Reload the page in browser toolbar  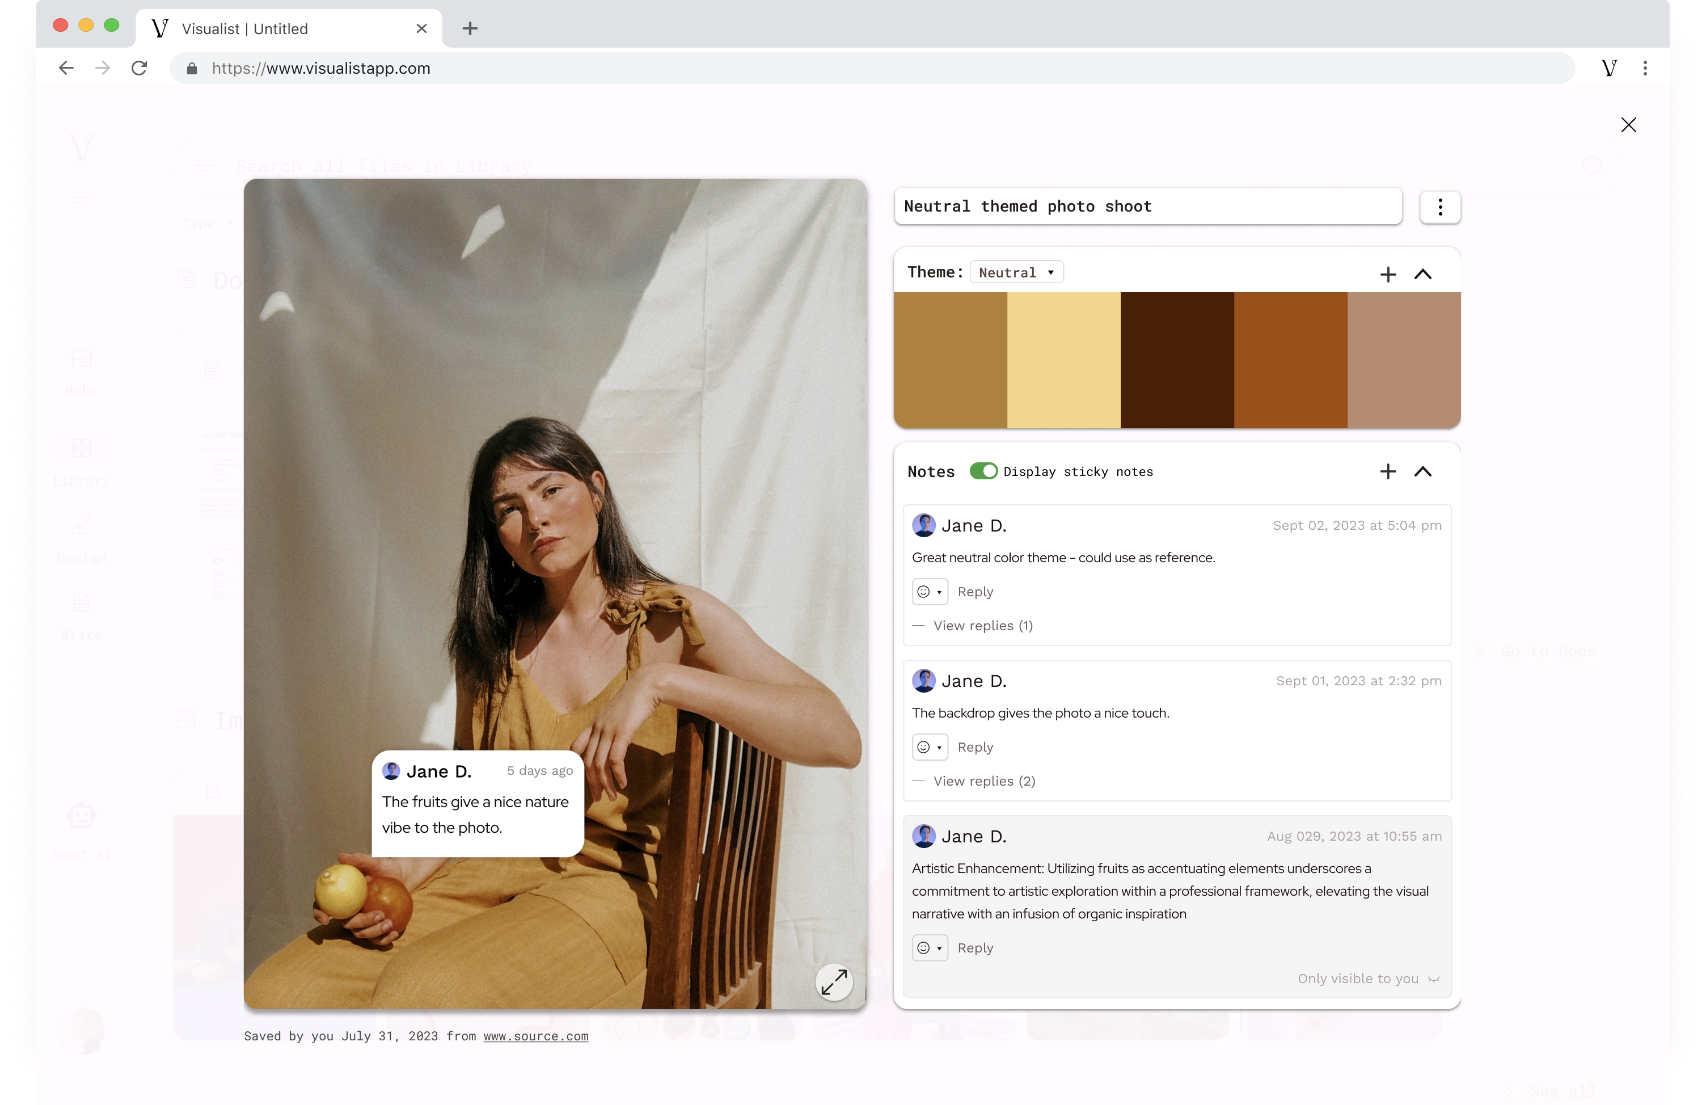pyautogui.click(x=140, y=68)
